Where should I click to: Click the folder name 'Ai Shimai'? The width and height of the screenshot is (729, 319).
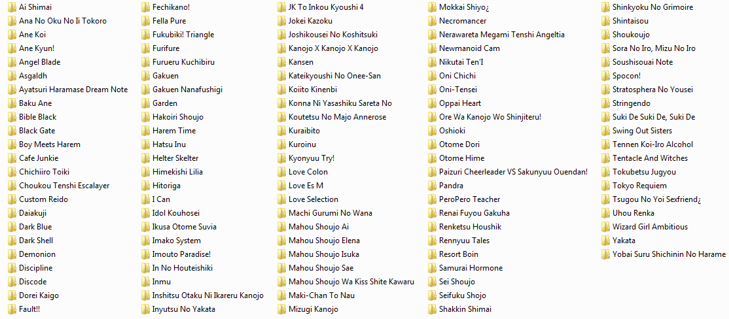click(x=35, y=7)
